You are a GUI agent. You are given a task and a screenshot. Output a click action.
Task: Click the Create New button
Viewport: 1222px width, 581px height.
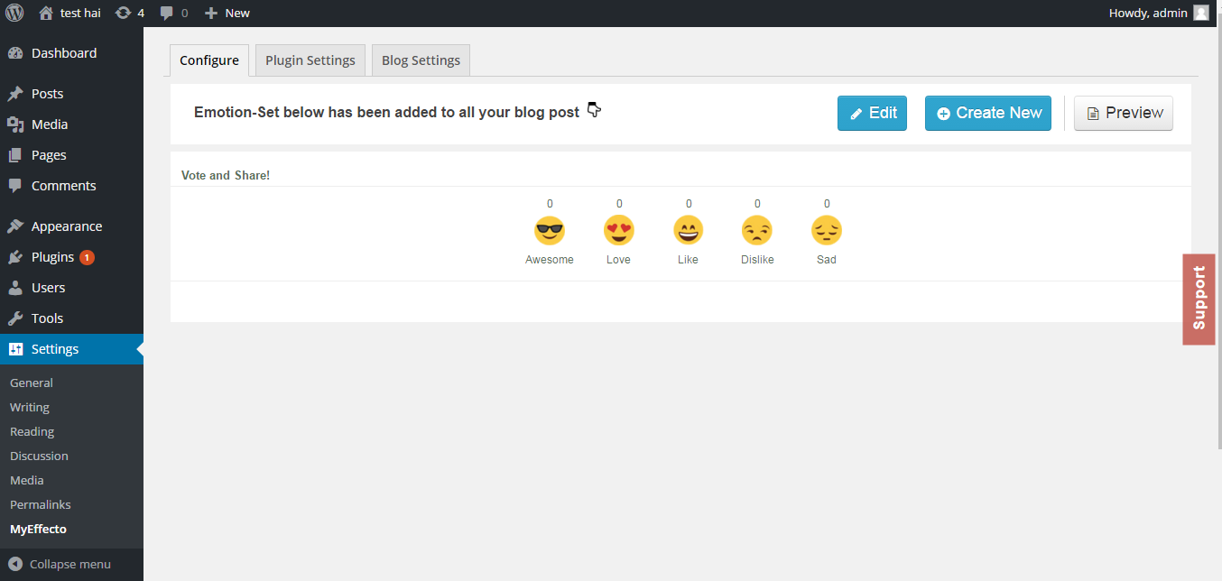[x=988, y=113]
